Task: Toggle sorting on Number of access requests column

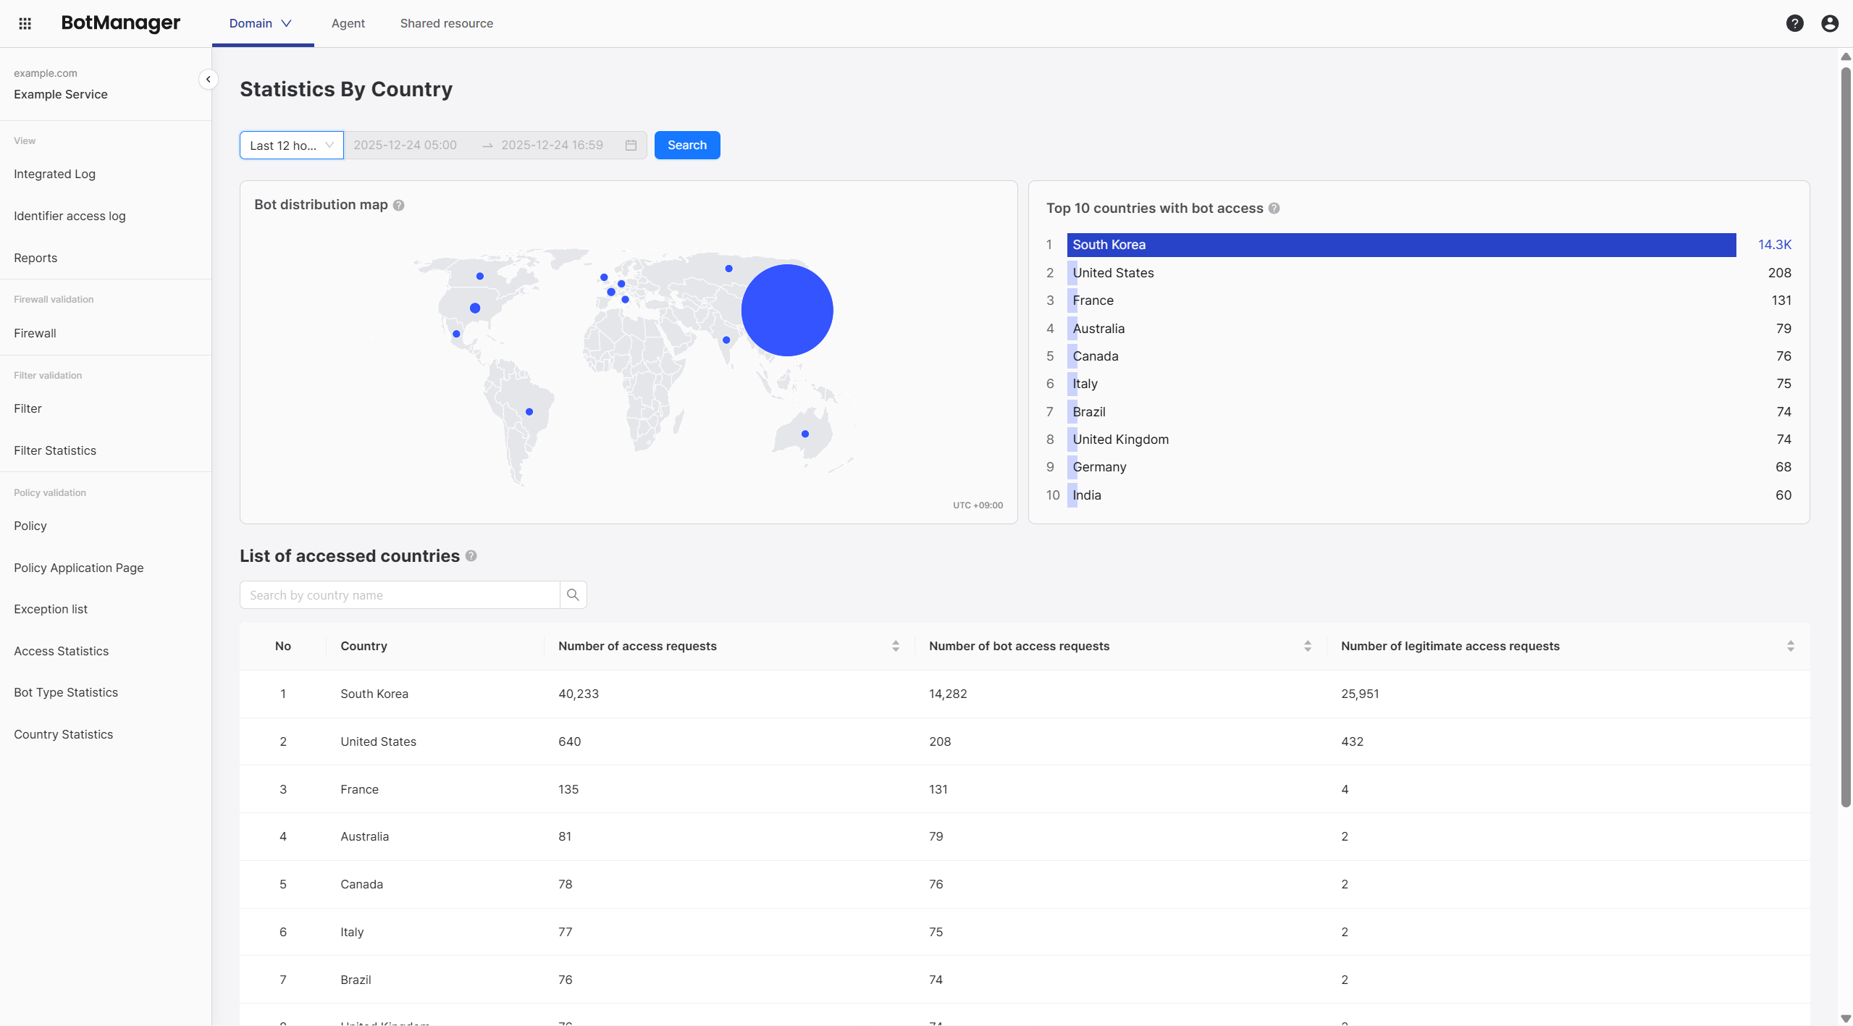Action: [x=896, y=645]
